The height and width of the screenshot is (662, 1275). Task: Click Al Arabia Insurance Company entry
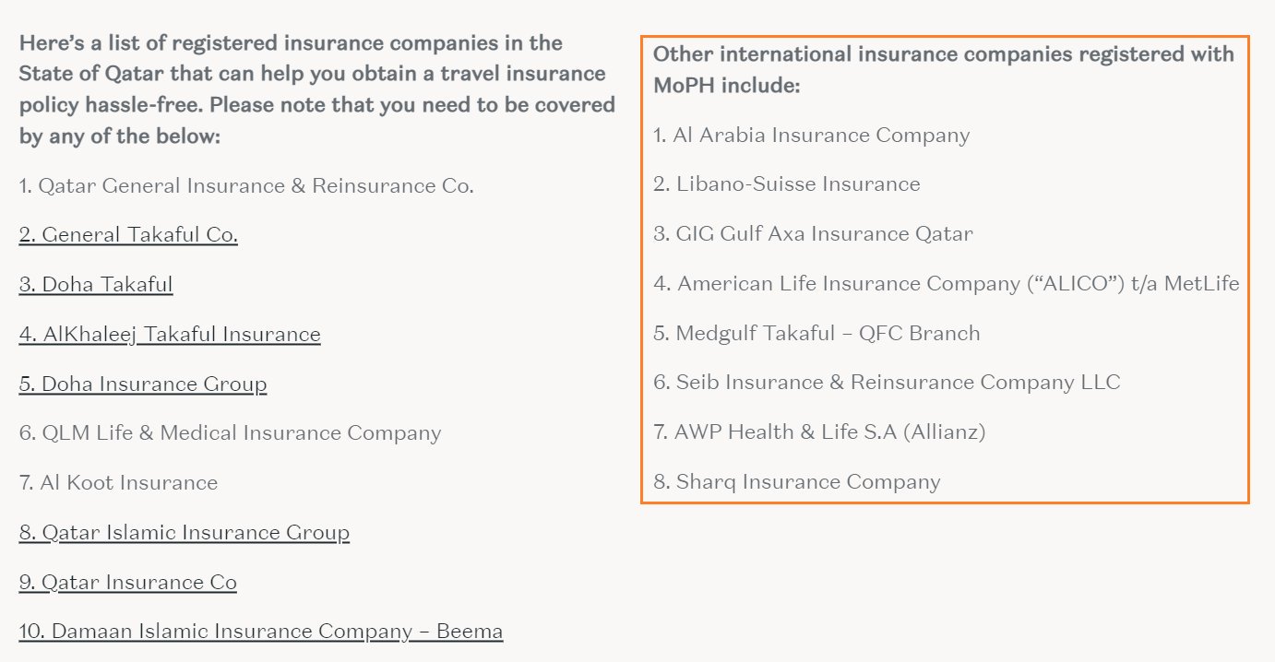click(x=812, y=136)
